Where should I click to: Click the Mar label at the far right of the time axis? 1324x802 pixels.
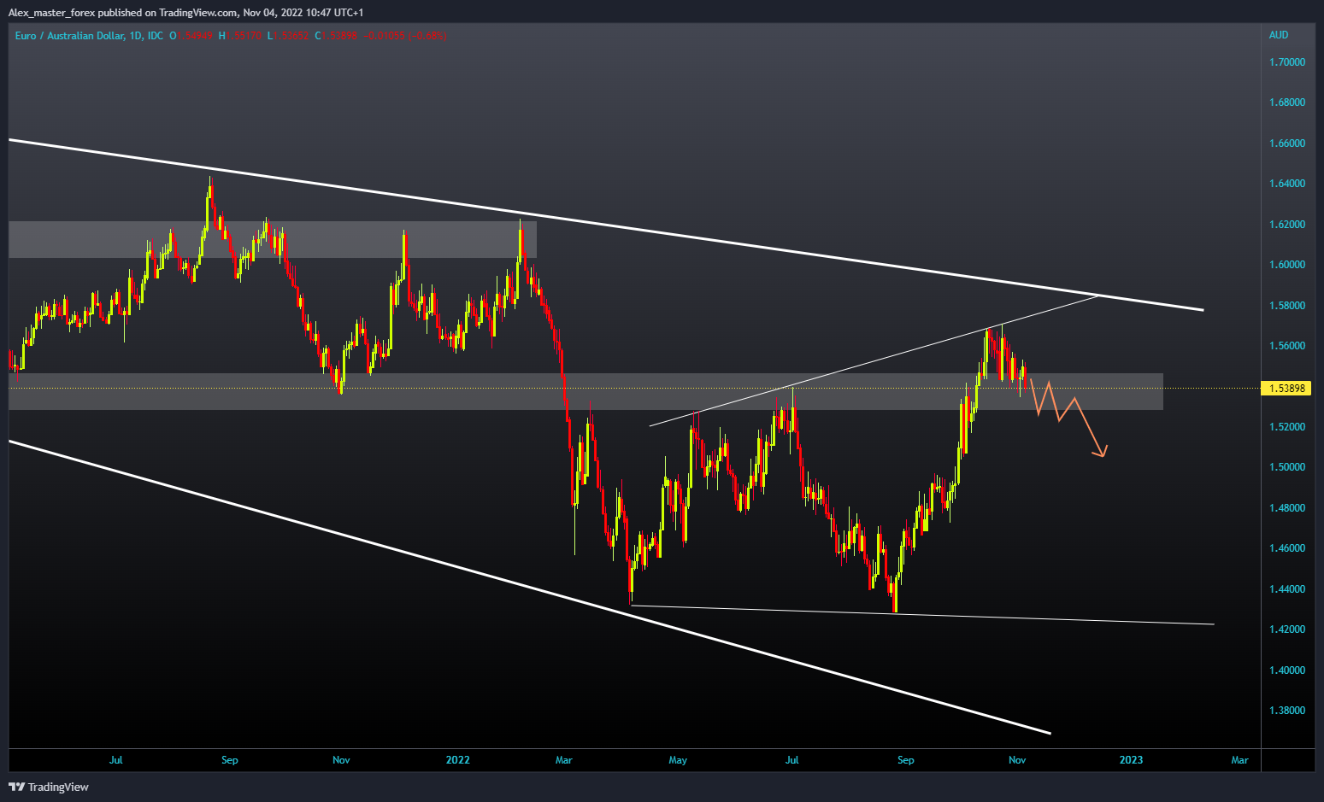coord(1239,760)
